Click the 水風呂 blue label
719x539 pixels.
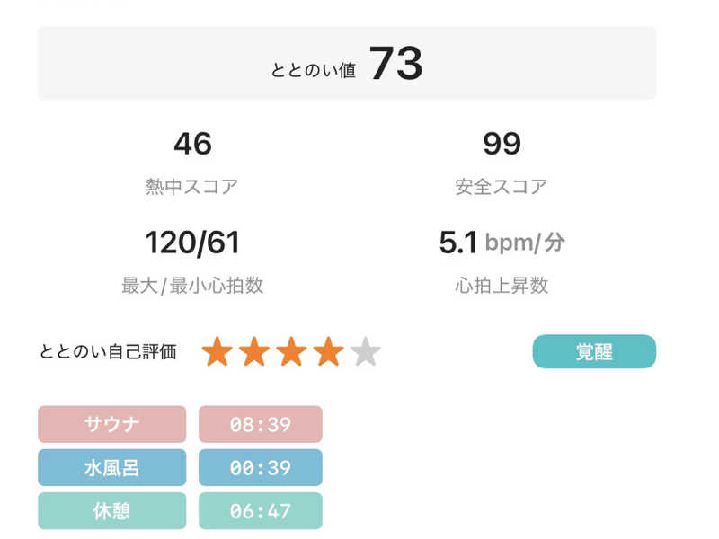pos(111,467)
